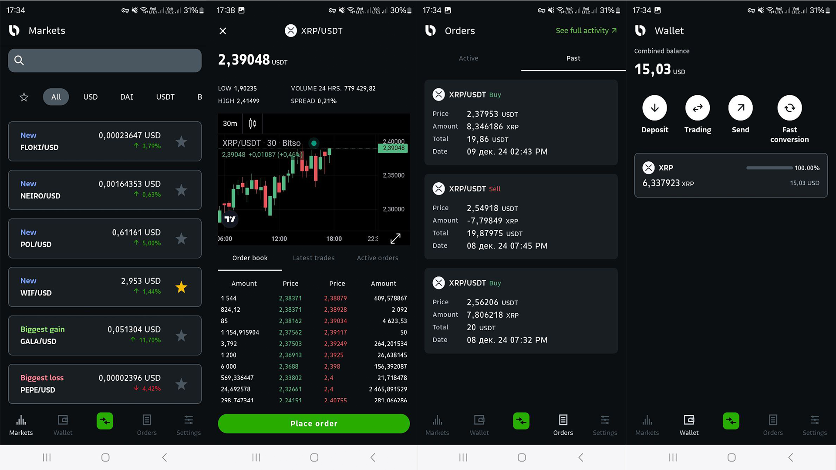Viewport: 836px width, 470px height.
Task: Select the candlestick chart style icon
Action: pos(252,124)
